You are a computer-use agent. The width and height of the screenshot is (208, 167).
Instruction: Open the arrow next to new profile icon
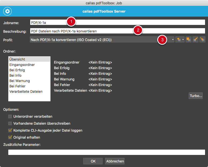tap(183, 40)
